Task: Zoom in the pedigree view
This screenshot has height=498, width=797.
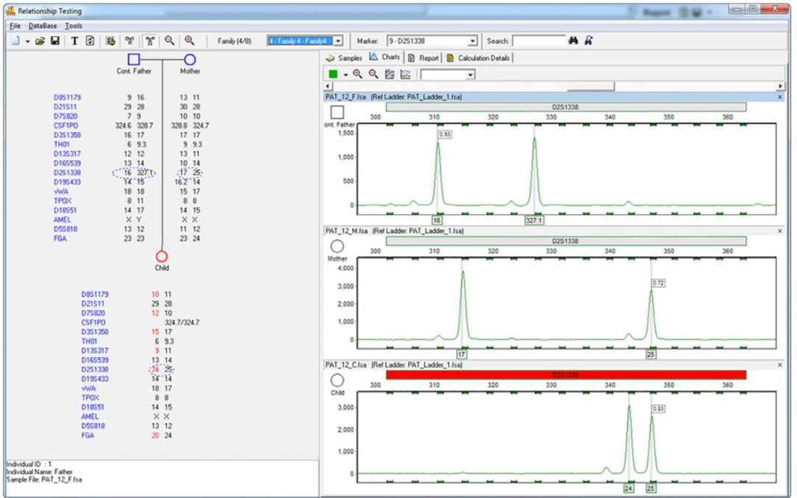Action: click(x=189, y=41)
